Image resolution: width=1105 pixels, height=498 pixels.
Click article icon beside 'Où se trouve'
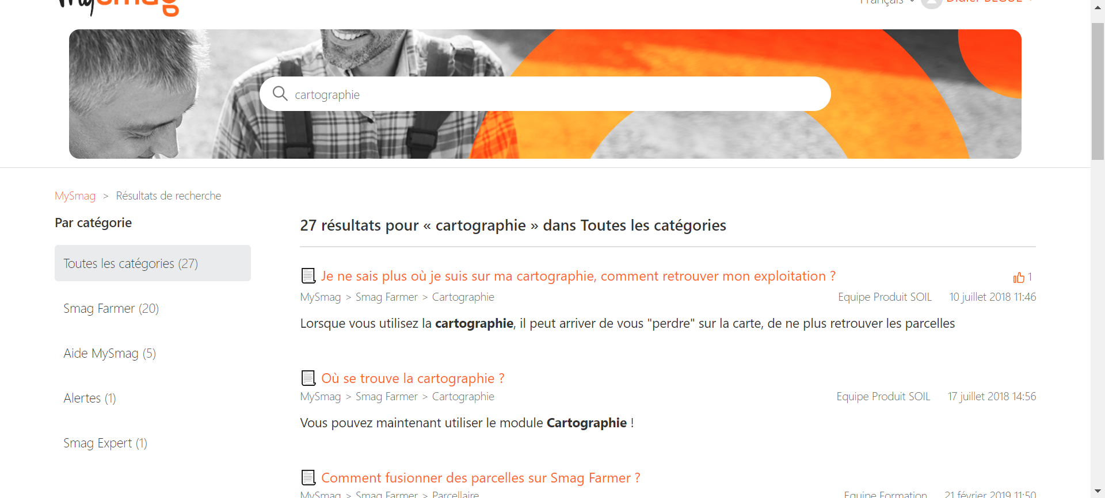coord(308,378)
